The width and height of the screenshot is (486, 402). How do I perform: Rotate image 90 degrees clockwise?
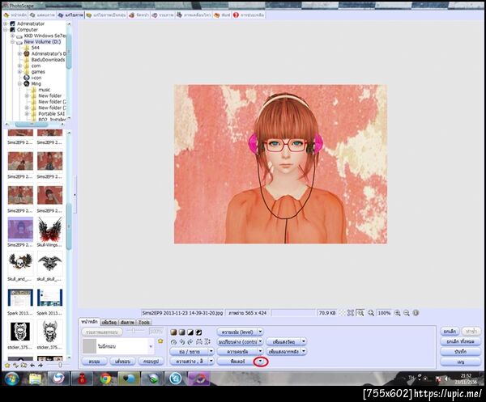190,341
